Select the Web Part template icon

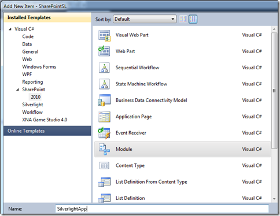point(104,51)
